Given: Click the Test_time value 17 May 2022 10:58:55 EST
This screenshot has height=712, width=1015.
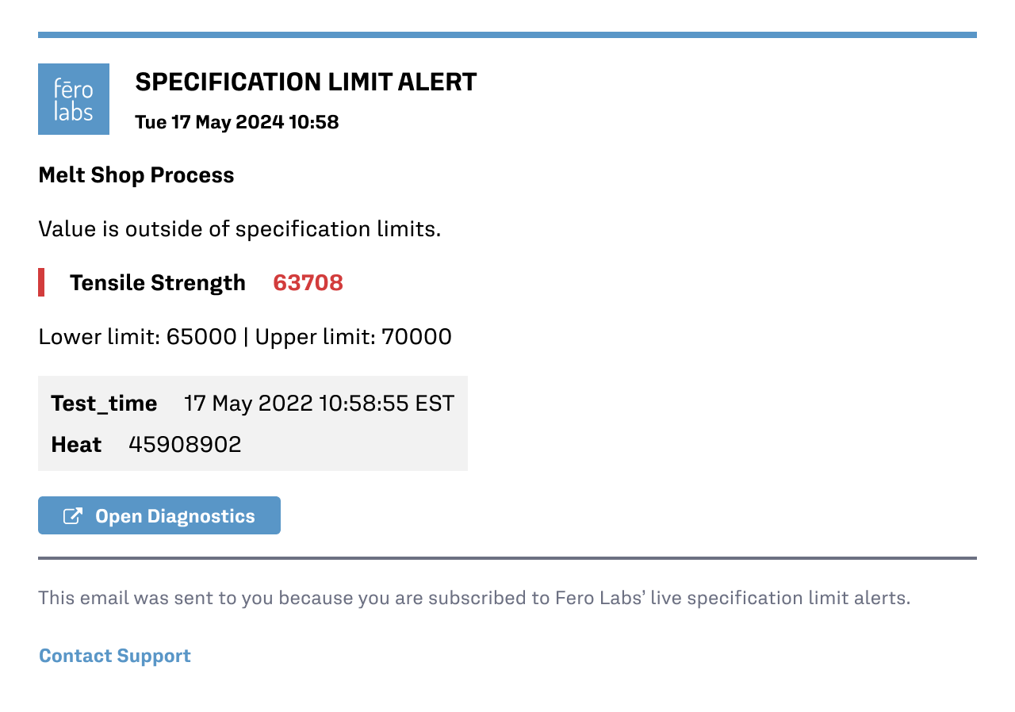Looking at the screenshot, I should (x=318, y=403).
